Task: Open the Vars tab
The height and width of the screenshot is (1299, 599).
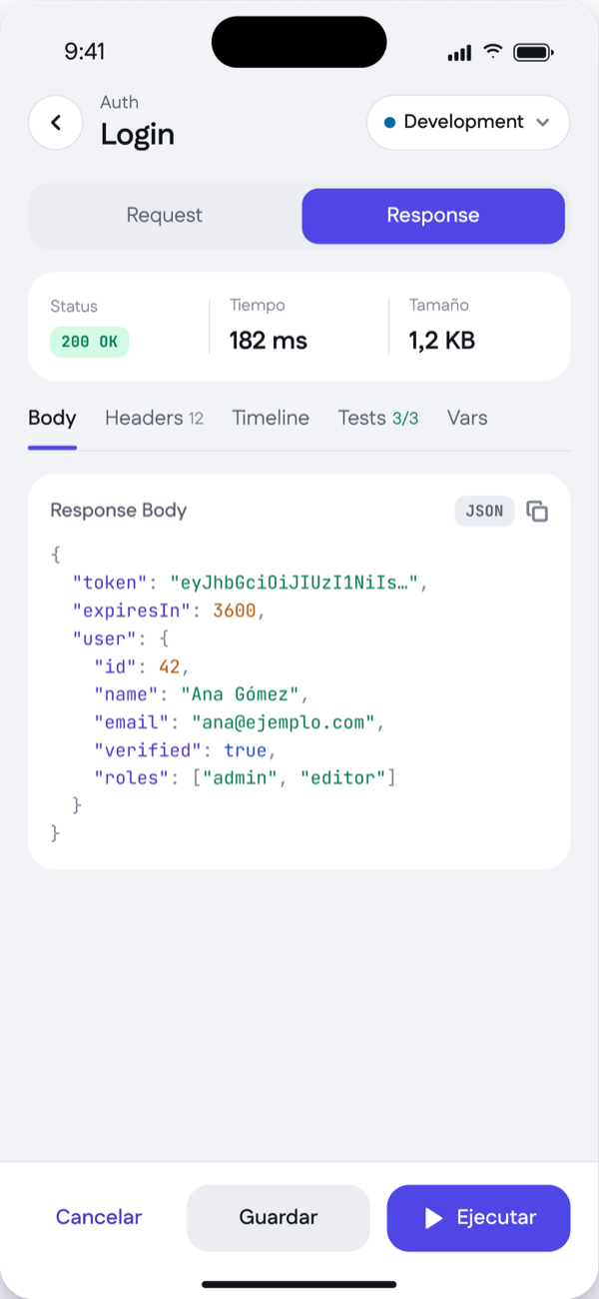Action: point(467,418)
